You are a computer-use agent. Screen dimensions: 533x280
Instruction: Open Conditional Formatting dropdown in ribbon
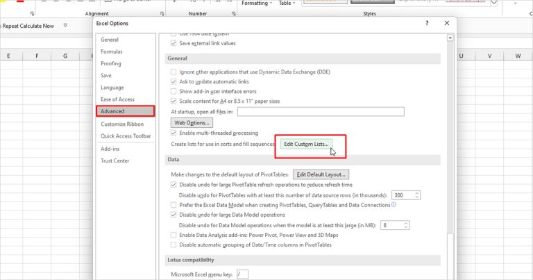[257, 3]
